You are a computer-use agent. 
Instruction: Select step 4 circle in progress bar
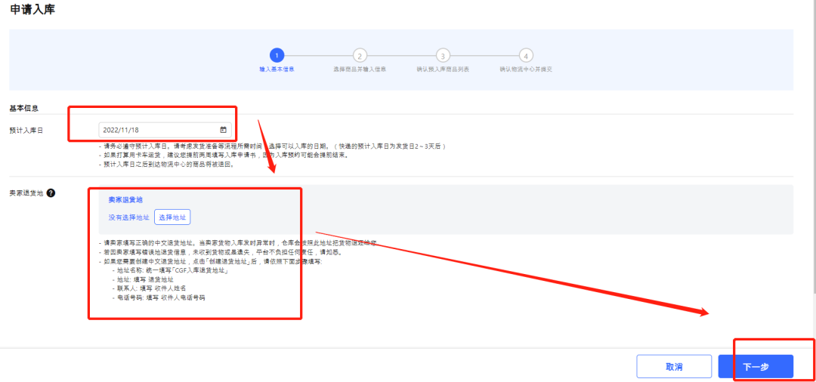(526, 56)
